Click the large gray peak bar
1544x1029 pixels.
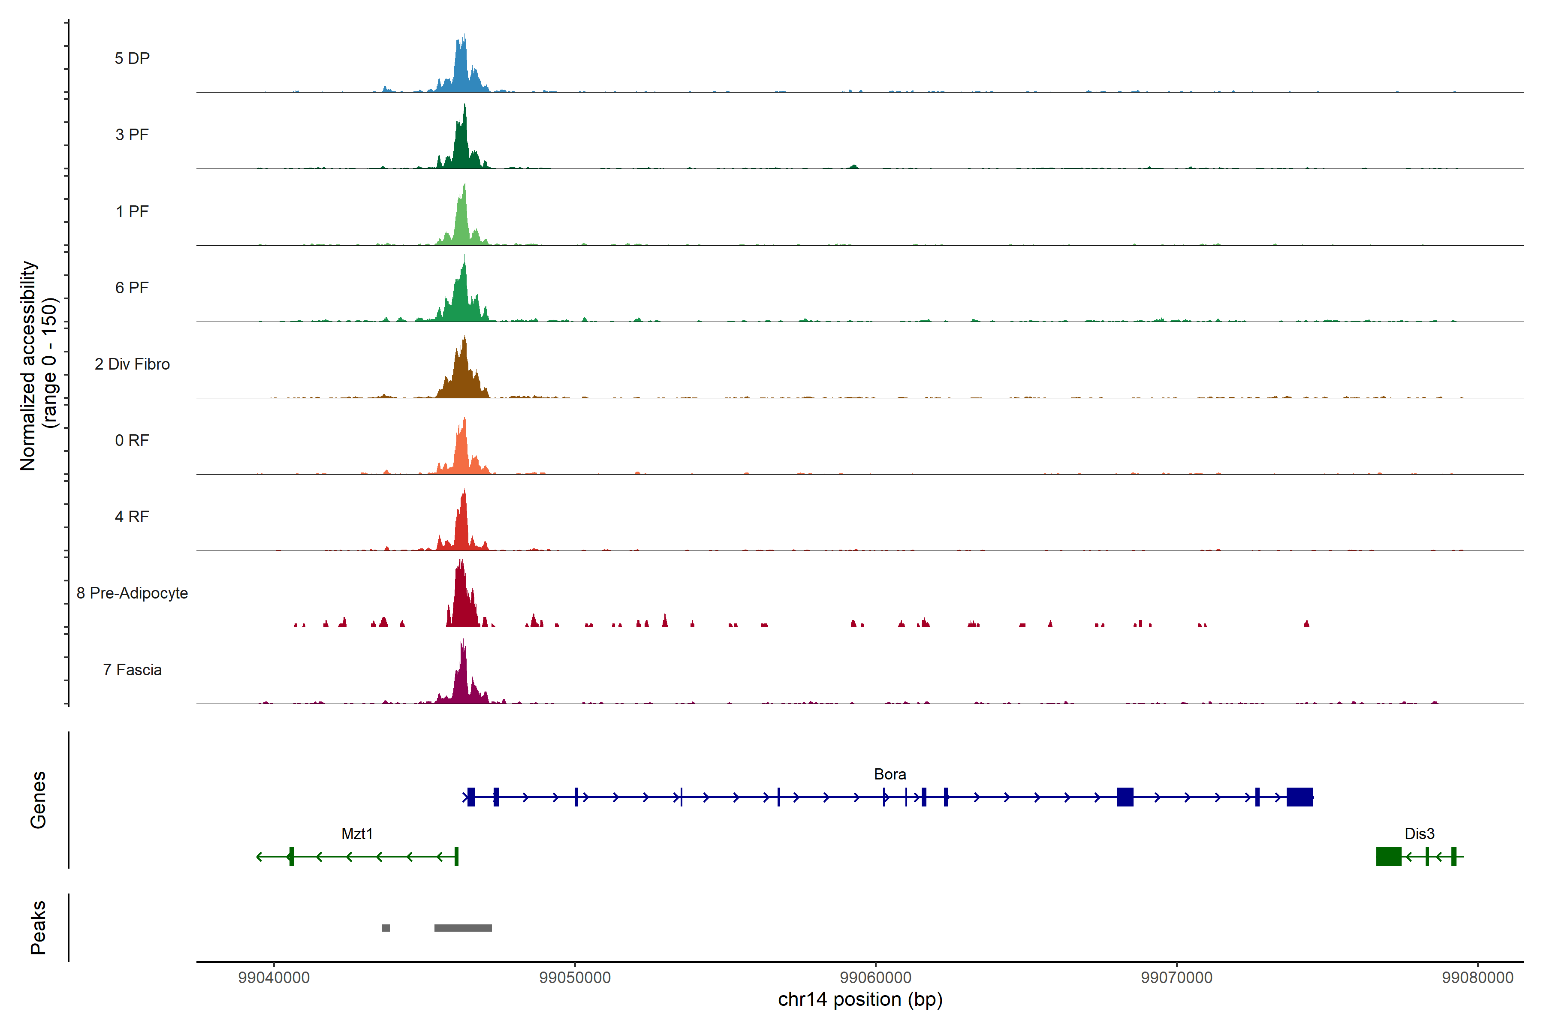point(463,927)
